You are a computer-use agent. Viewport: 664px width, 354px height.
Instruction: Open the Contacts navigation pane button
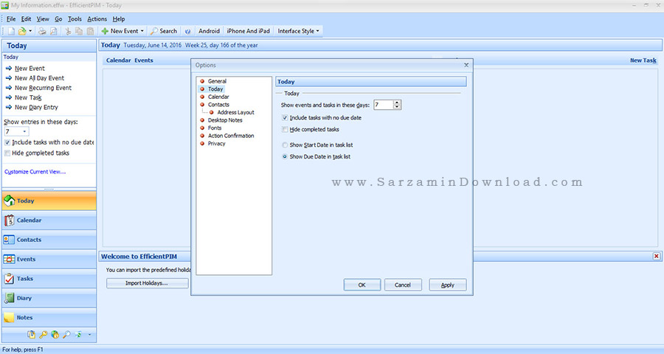tap(49, 240)
